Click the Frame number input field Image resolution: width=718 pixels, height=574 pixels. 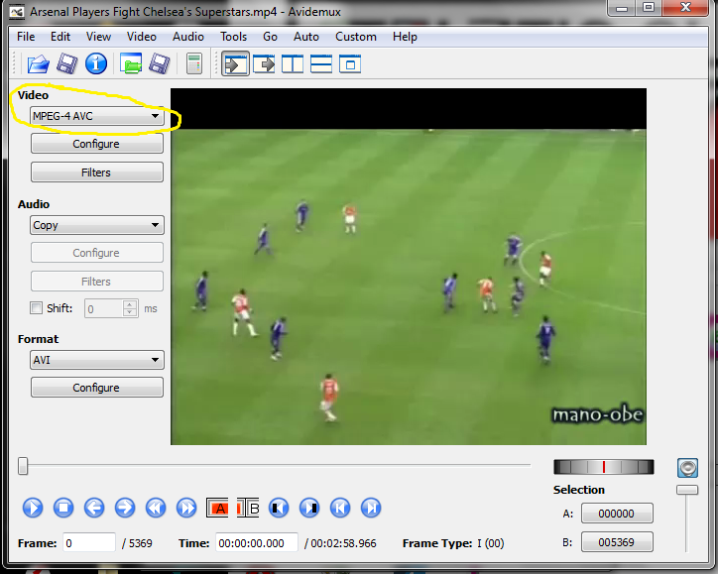[x=89, y=543]
